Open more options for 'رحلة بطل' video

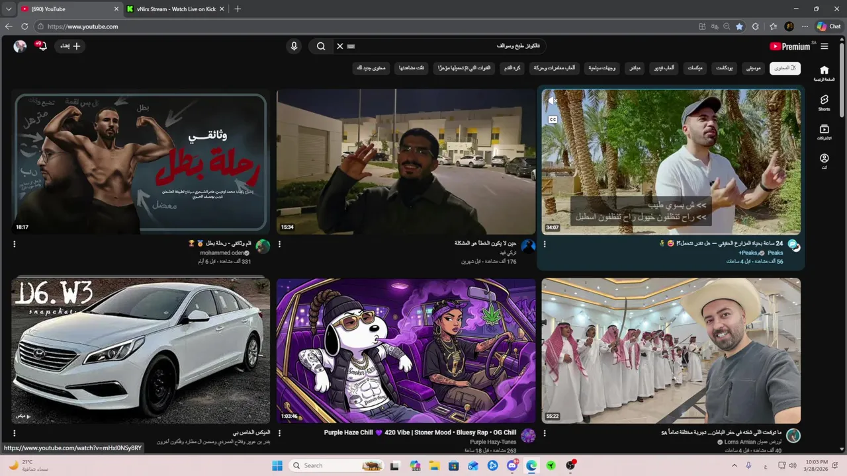point(15,244)
